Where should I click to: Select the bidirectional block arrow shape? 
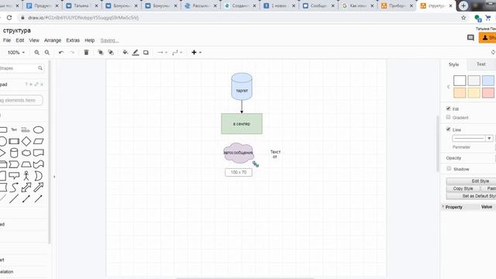(x=26, y=188)
